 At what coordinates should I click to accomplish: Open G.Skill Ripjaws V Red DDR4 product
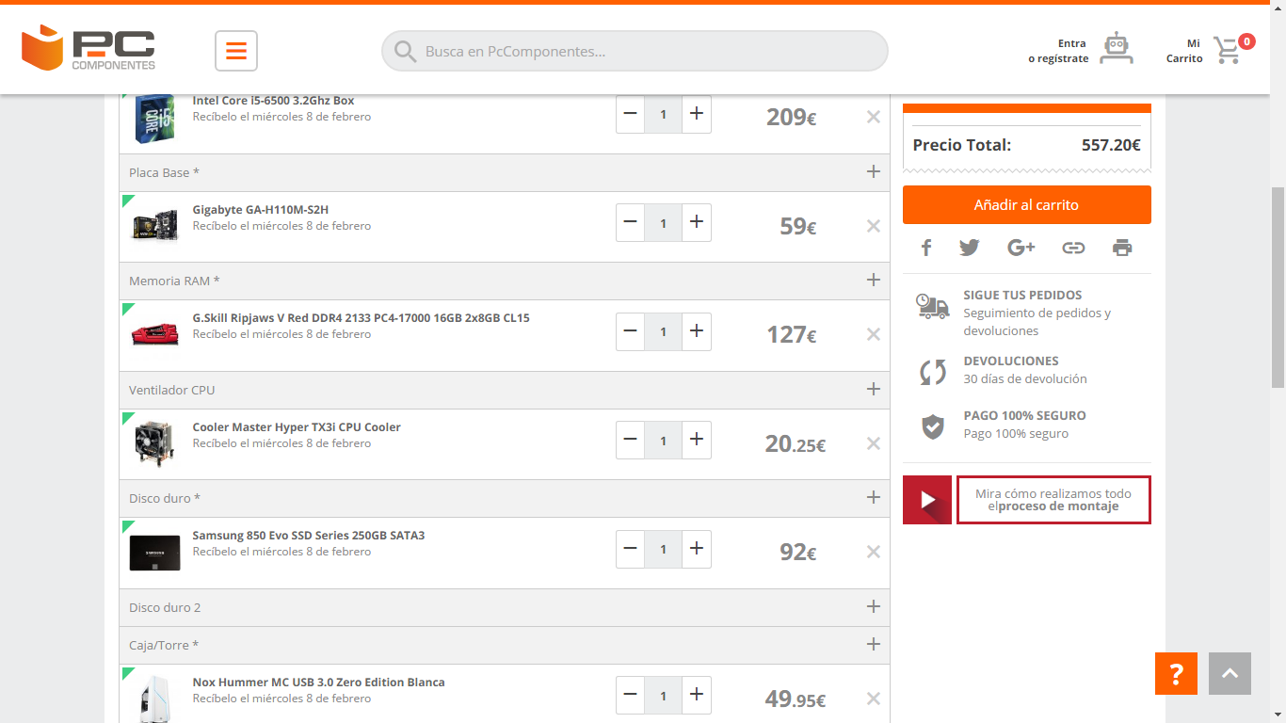click(362, 318)
